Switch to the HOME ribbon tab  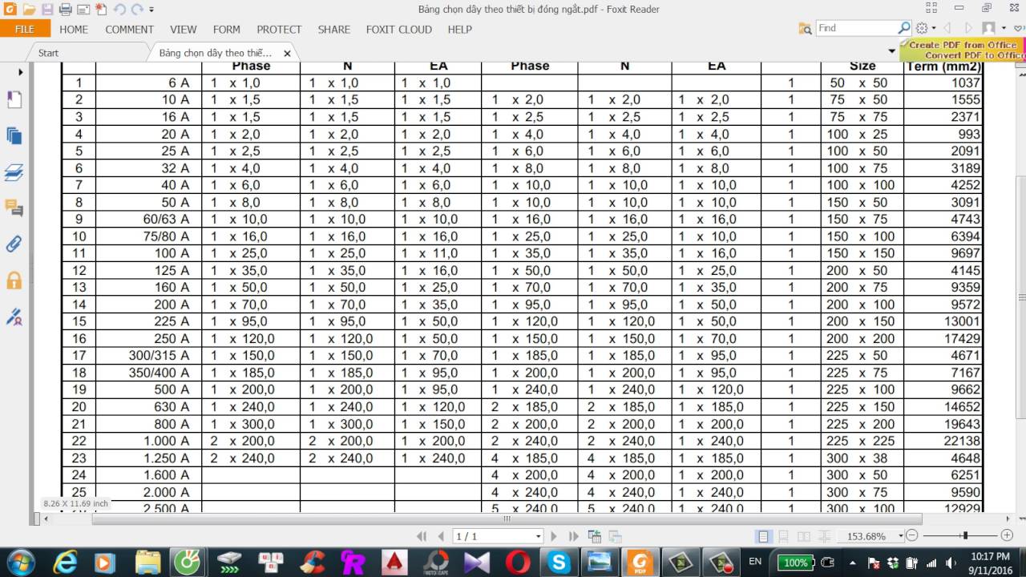click(74, 29)
